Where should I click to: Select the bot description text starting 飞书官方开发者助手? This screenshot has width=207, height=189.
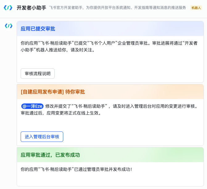coord(118,8)
